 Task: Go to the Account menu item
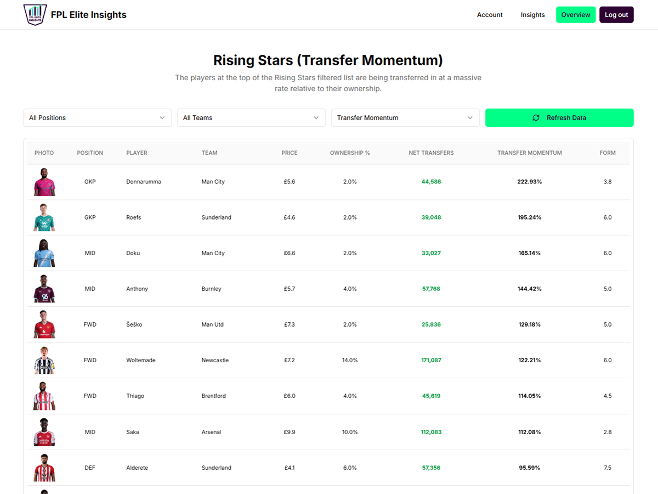pos(490,15)
